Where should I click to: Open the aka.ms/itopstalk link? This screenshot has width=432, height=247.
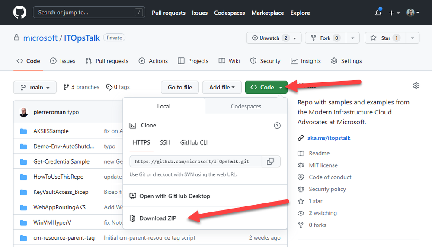tap(329, 138)
